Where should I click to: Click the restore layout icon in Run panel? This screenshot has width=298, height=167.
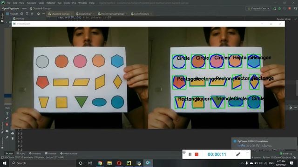(7, 131)
